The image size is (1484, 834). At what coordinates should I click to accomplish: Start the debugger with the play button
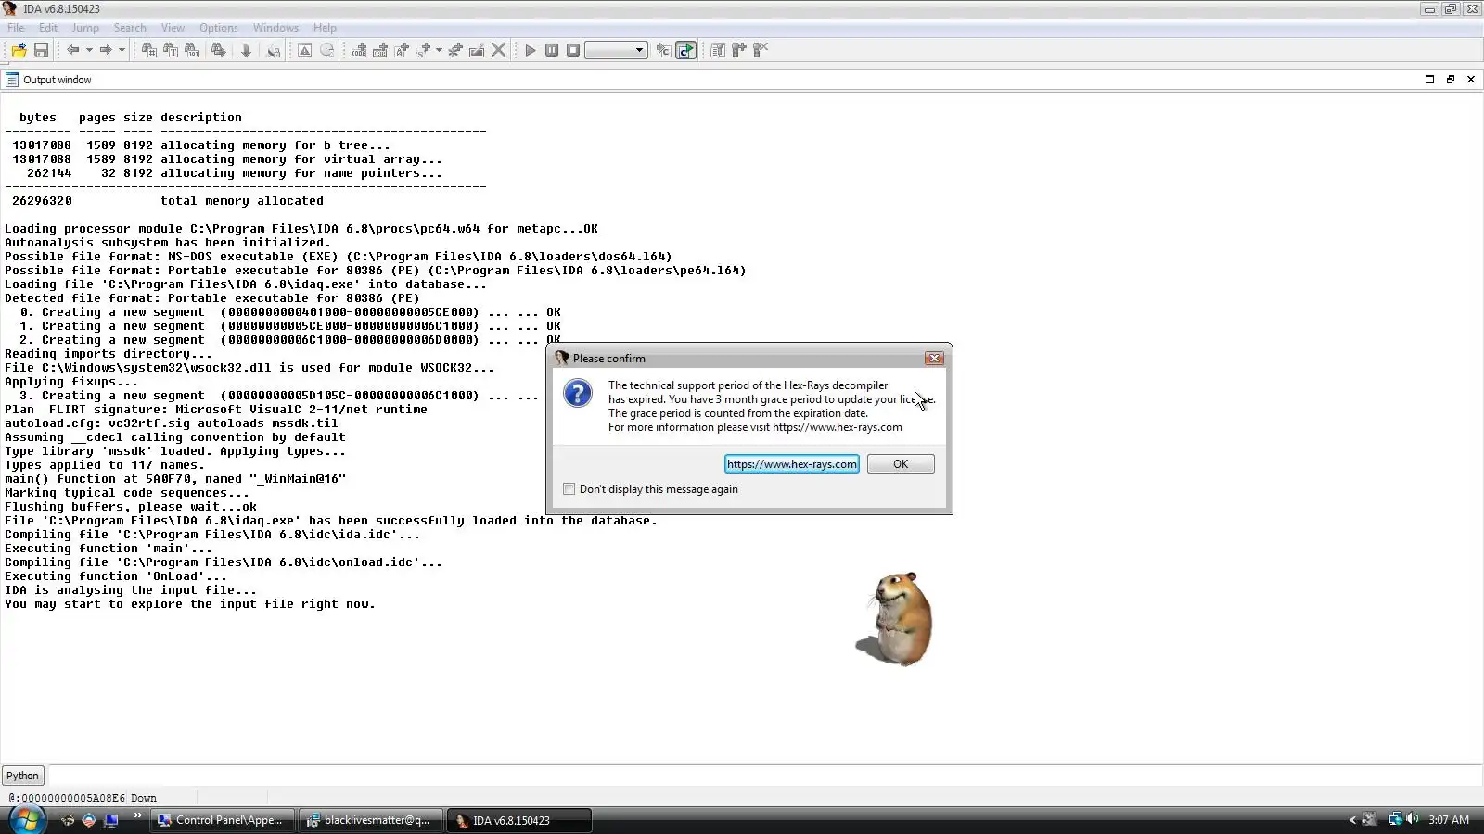[x=531, y=50]
